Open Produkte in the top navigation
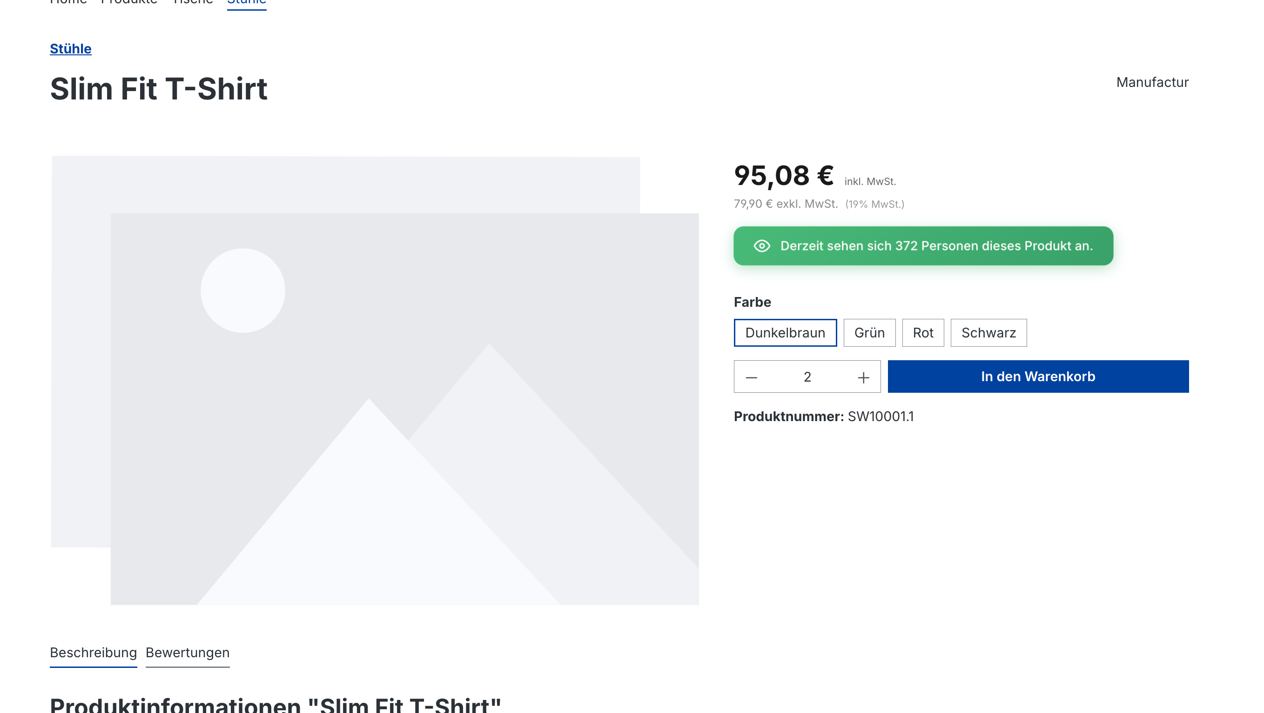This screenshot has width=1264, height=713. point(129,2)
